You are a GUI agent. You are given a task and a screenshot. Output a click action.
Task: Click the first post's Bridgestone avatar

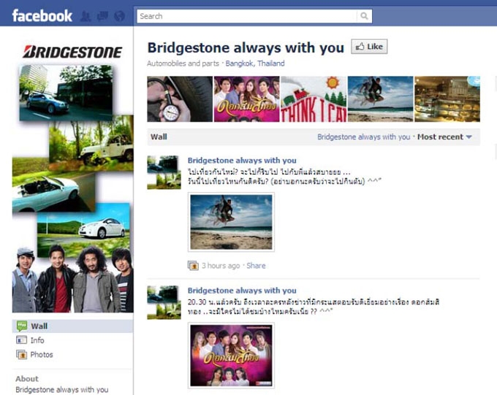point(164,172)
